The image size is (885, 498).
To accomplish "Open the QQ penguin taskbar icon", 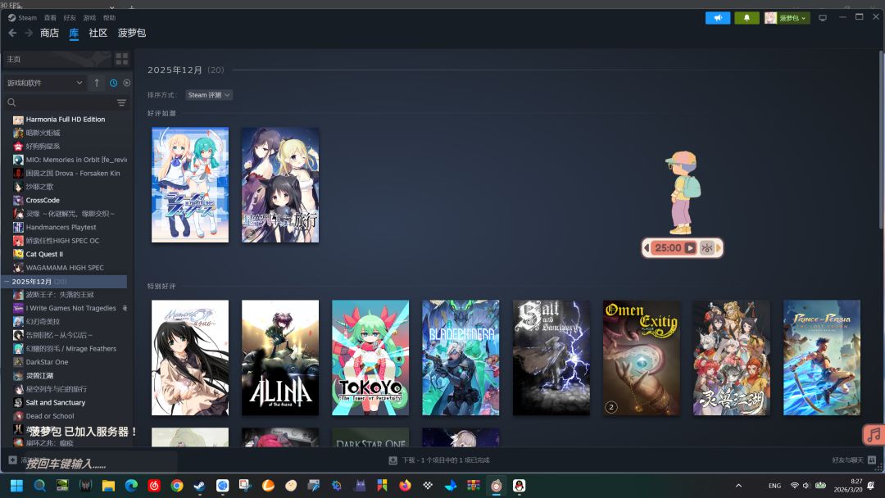I will coord(519,486).
